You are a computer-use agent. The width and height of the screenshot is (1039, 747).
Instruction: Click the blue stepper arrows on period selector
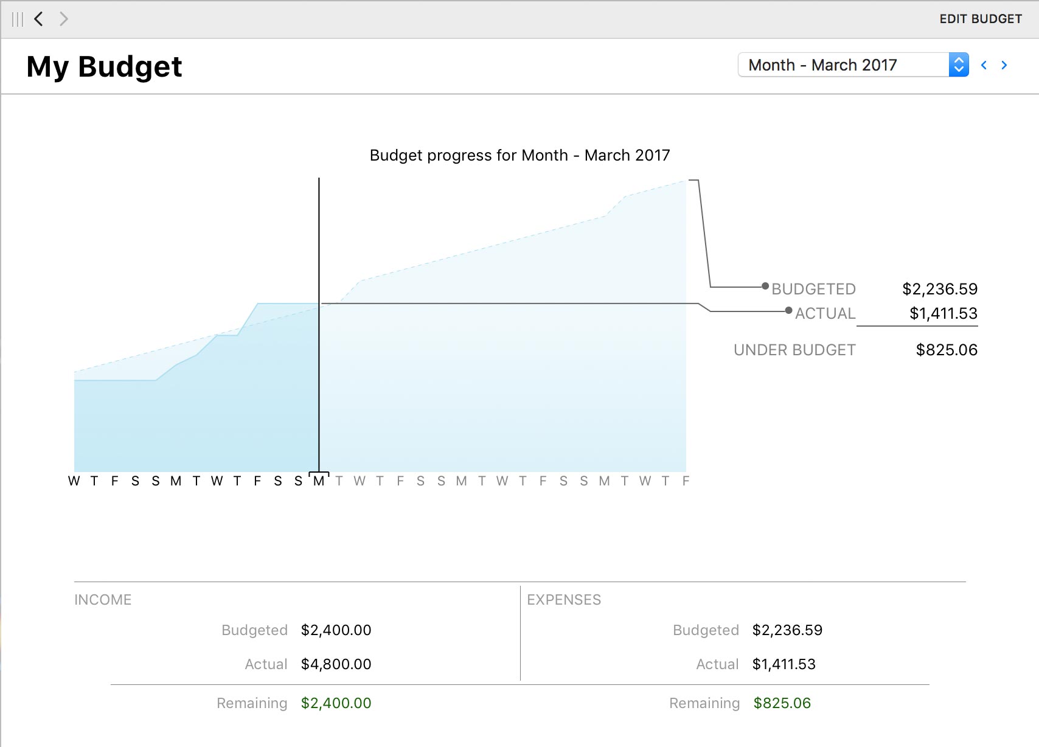coord(959,65)
